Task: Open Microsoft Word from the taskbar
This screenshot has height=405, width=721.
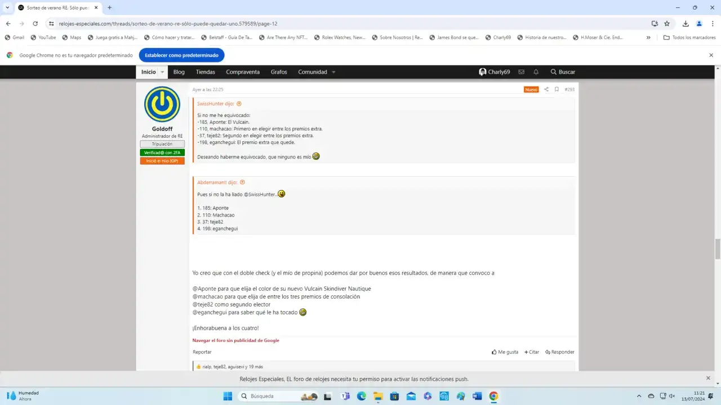Action: (477, 396)
